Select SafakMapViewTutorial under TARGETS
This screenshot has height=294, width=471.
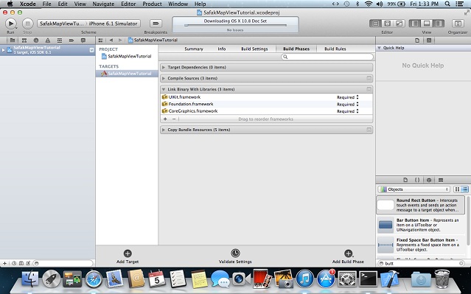pyautogui.click(x=127, y=74)
